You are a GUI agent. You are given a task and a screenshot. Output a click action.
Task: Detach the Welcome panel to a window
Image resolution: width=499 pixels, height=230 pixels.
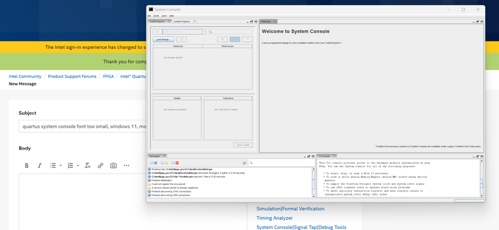pyautogui.click(x=478, y=22)
